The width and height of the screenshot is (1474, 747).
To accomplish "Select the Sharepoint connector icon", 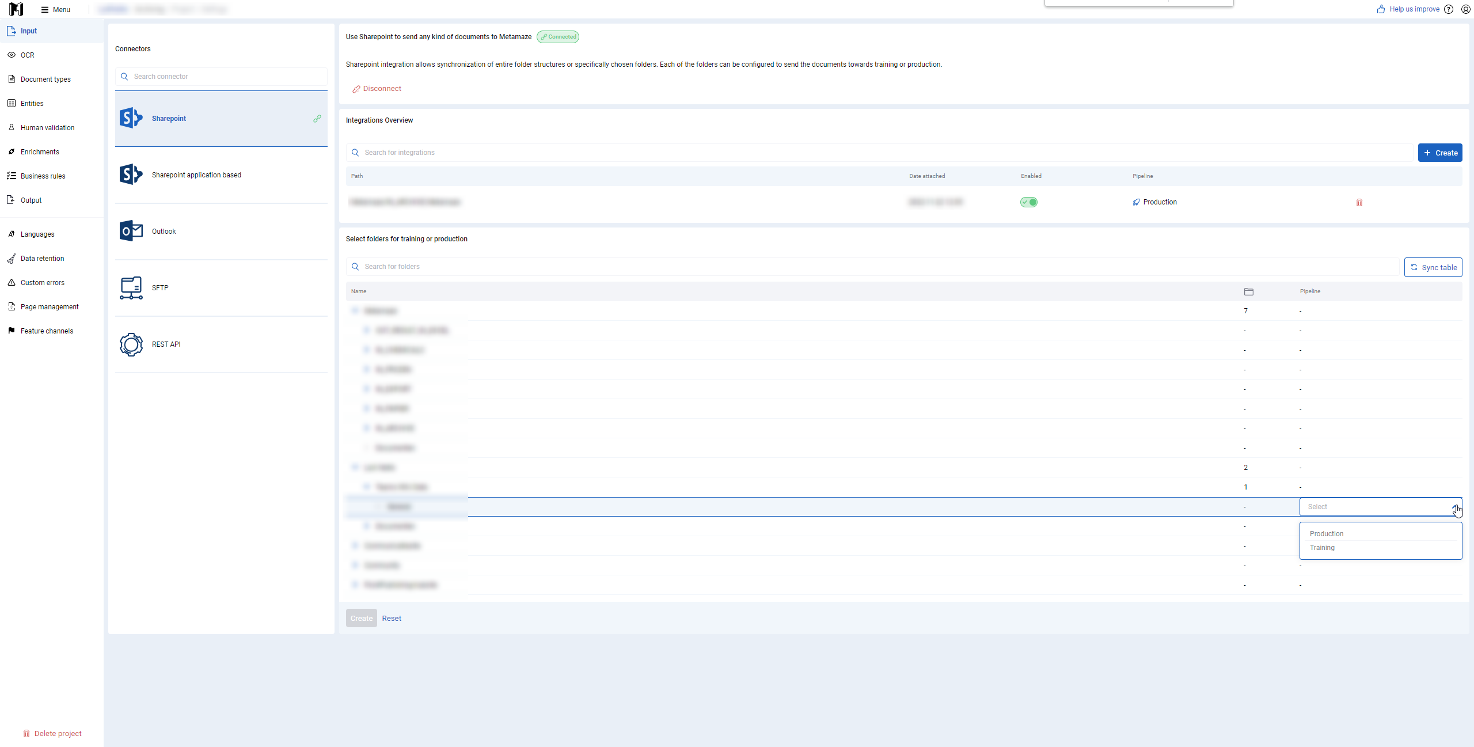I will click(131, 118).
